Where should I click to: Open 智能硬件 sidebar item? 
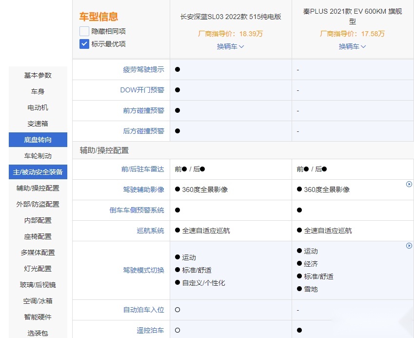click(38, 317)
